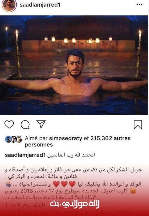The height and width of the screenshot is (216, 149).
Task: Tap the faded "Thank you allah" caption line
Action: click(25, 205)
